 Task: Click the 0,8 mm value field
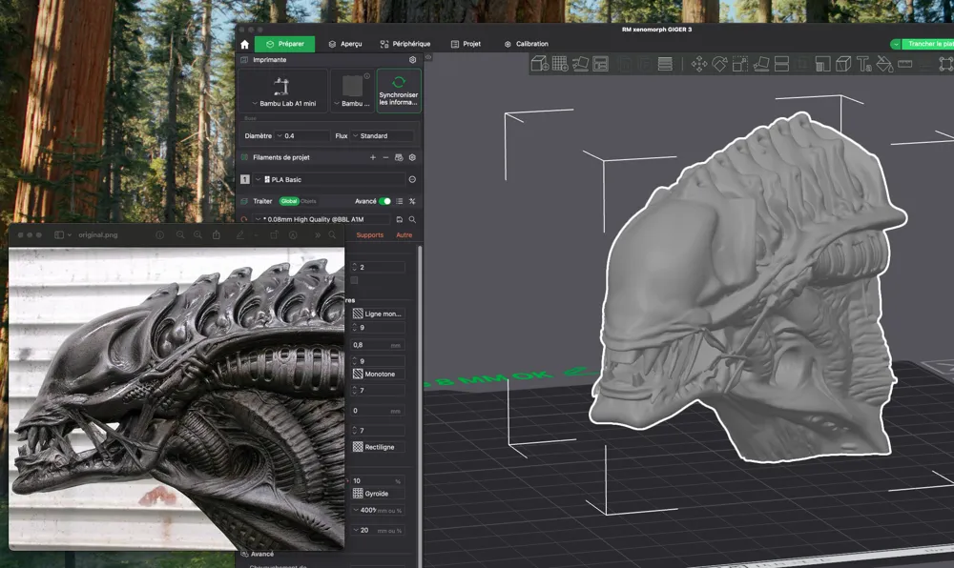click(x=378, y=344)
